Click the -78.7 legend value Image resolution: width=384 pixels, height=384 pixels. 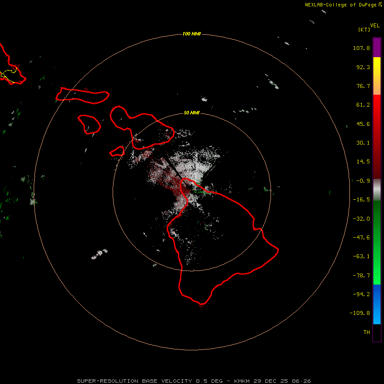[x=361, y=276]
